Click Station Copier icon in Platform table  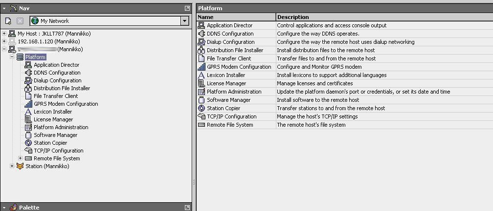pyautogui.click(x=201, y=108)
